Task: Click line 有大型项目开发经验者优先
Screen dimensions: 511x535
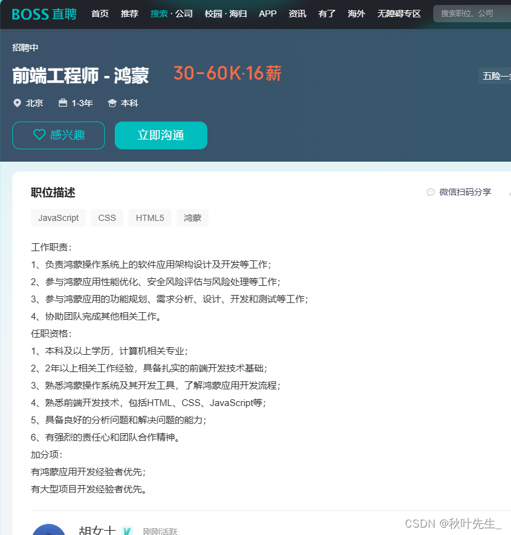Action: point(89,489)
